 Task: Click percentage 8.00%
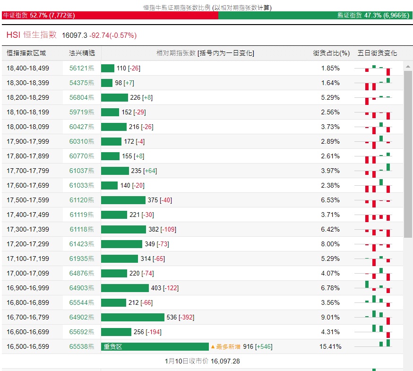(330, 244)
